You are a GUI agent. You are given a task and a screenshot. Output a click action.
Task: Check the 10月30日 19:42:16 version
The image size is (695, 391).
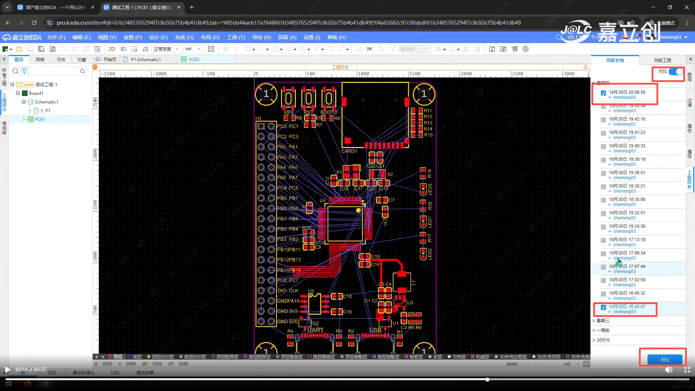pos(603,120)
